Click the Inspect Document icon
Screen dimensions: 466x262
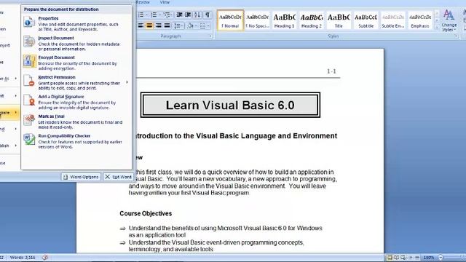click(x=29, y=42)
